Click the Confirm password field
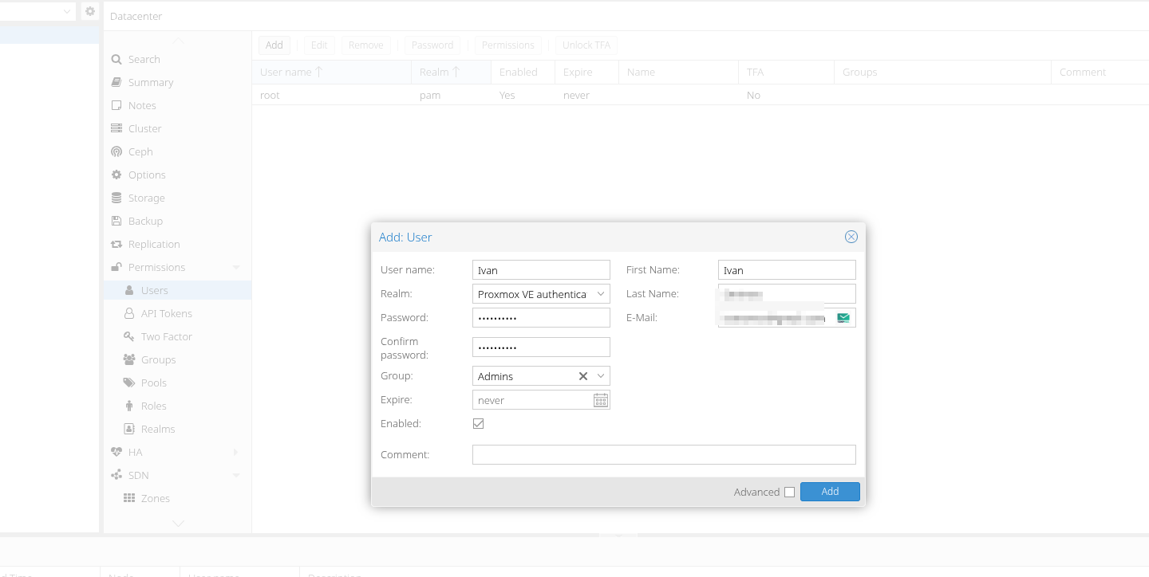The height and width of the screenshot is (577, 1149). (541, 347)
